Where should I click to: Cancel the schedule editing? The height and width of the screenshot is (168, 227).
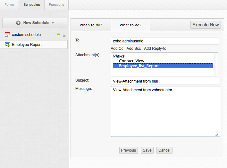click(x=164, y=150)
